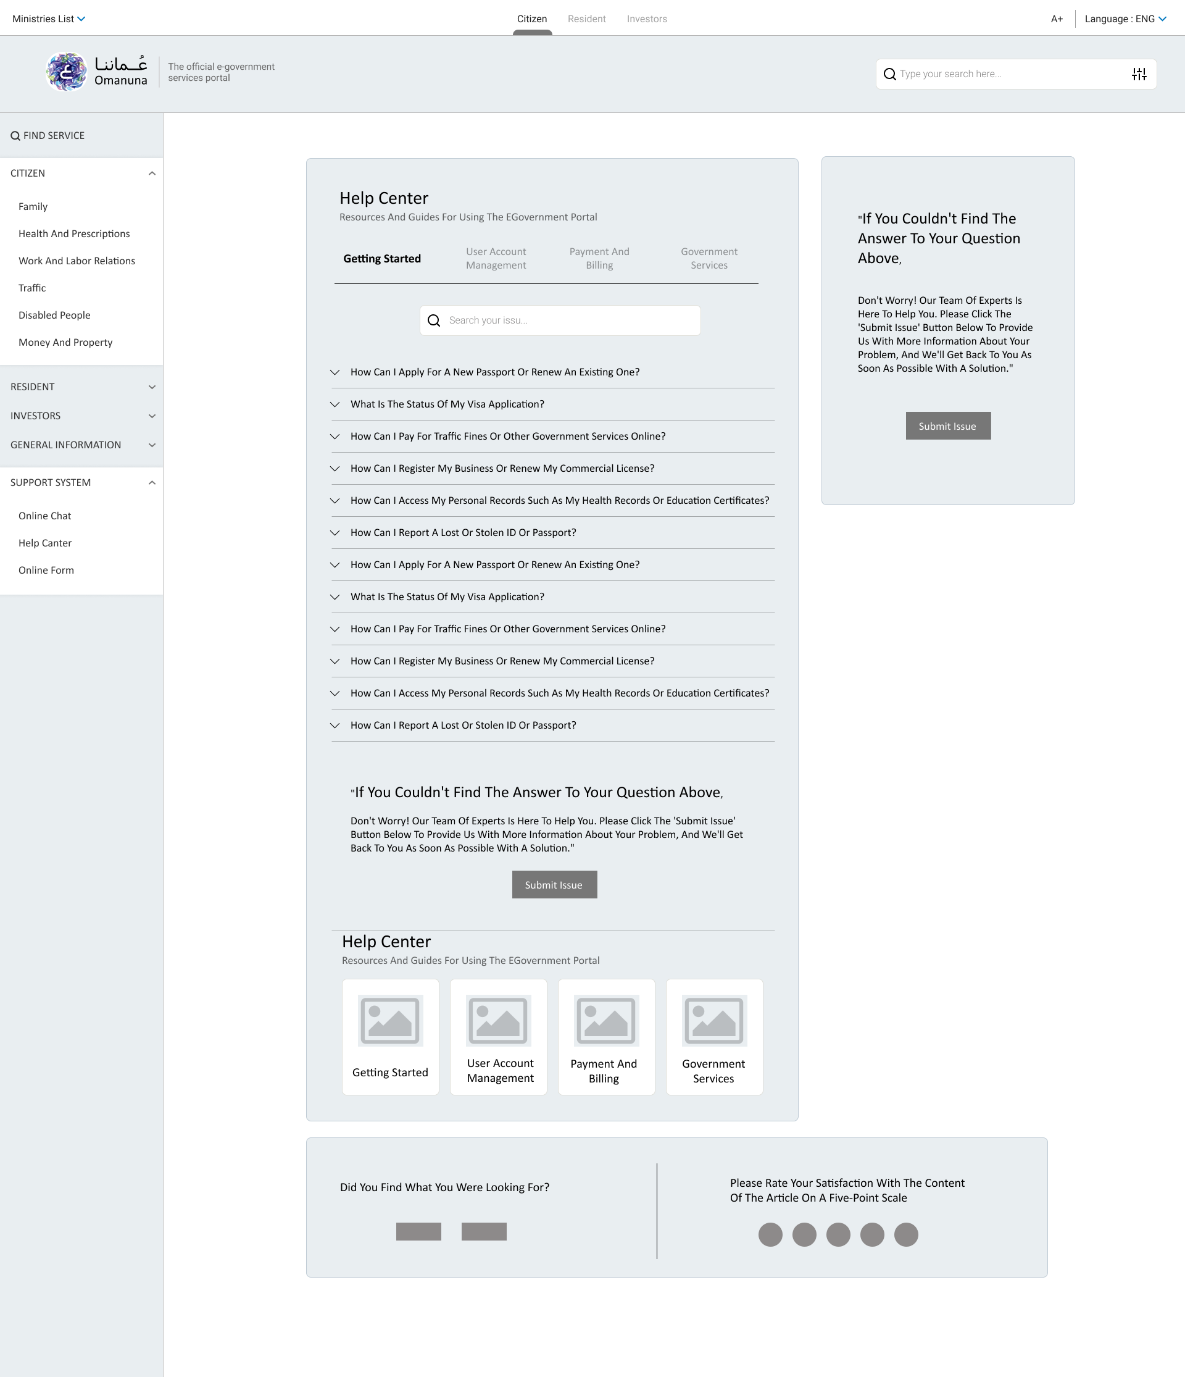Screen dimensions: 1185x1377
Task: Select the first satisfaction rating circle
Action: (x=770, y=1234)
